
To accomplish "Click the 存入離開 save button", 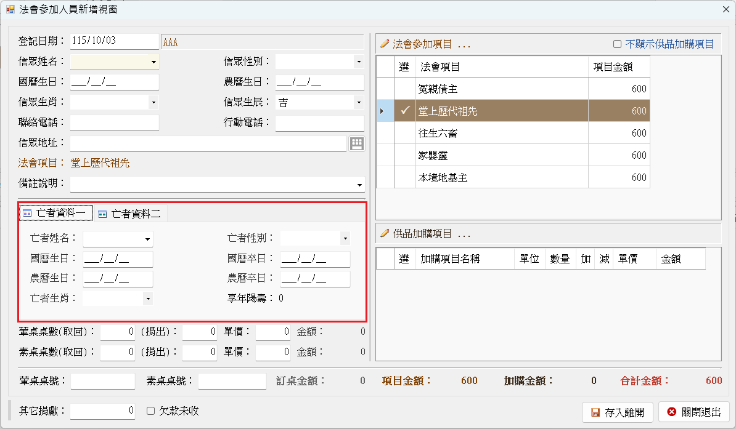I will pos(617,412).
